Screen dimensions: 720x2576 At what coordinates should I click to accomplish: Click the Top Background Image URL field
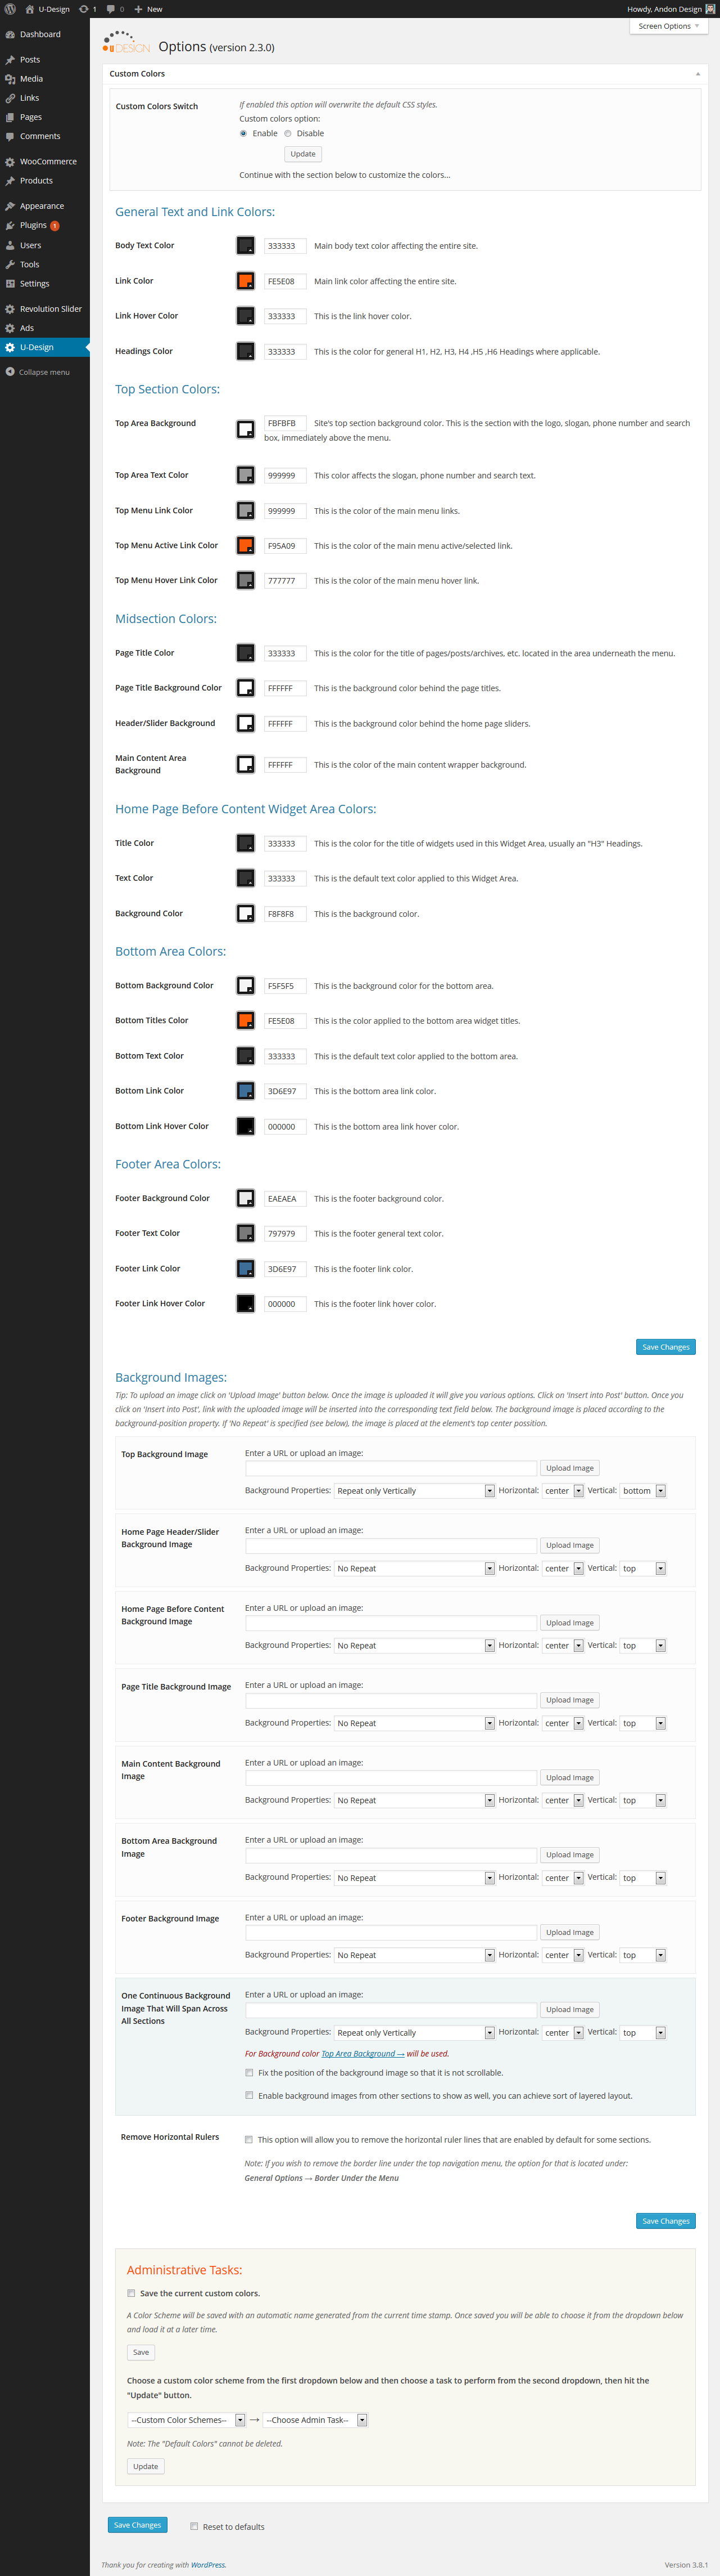click(391, 1468)
